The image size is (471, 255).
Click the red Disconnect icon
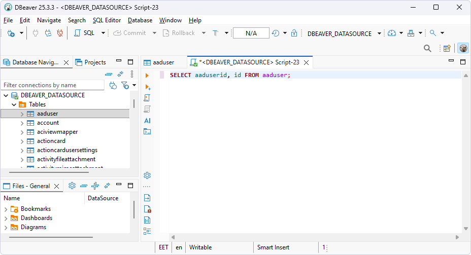click(x=60, y=33)
